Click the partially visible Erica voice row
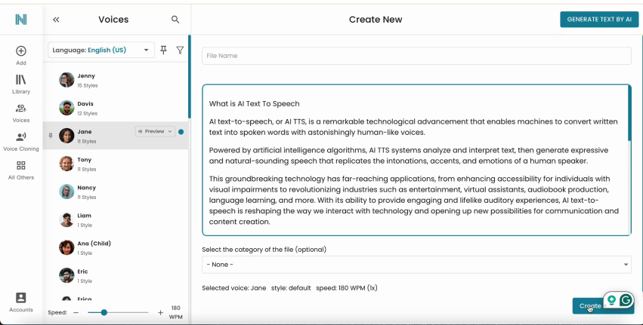 (x=116, y=299)
